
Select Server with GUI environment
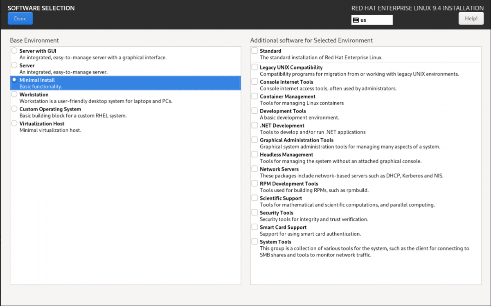point(15,51)
